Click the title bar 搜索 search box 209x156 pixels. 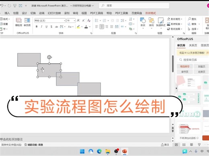(134, 6)
